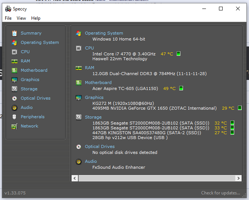
Task: Open the View menu
Action: (x=21, y=18)
